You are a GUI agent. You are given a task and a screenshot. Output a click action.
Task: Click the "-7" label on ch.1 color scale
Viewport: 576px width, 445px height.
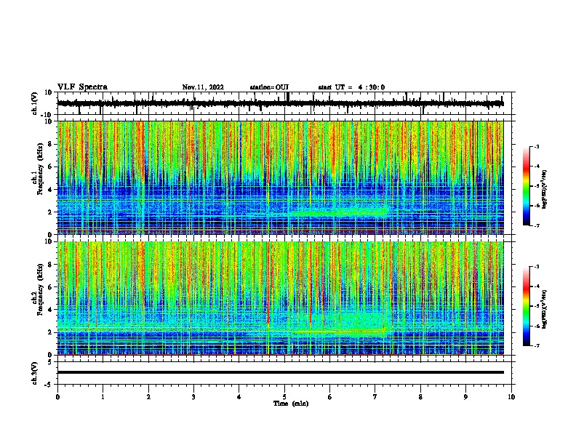[536, 225]
